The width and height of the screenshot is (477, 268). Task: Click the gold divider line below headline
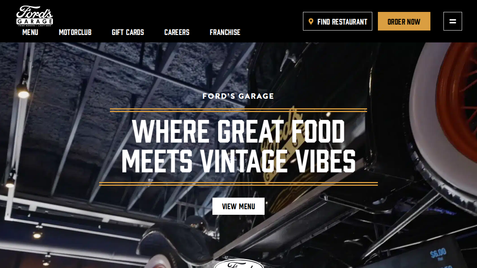(x=238, y=184)
